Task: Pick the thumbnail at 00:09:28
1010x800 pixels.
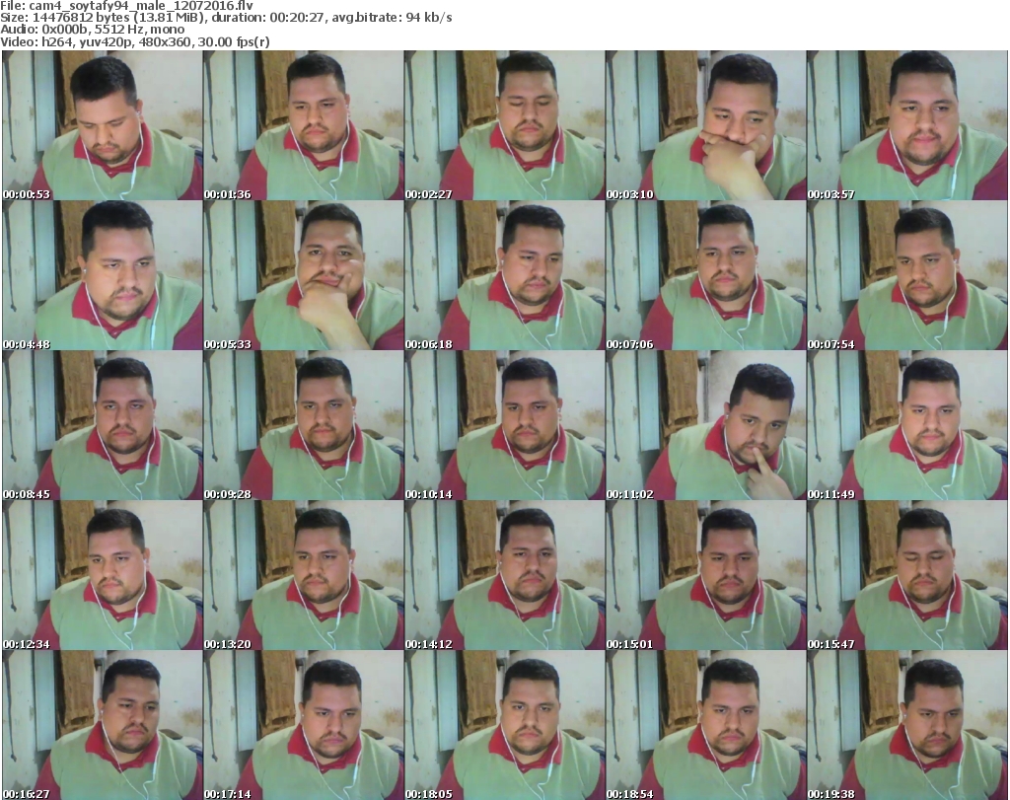Action: pyautogui.click(x=304, y=425)
